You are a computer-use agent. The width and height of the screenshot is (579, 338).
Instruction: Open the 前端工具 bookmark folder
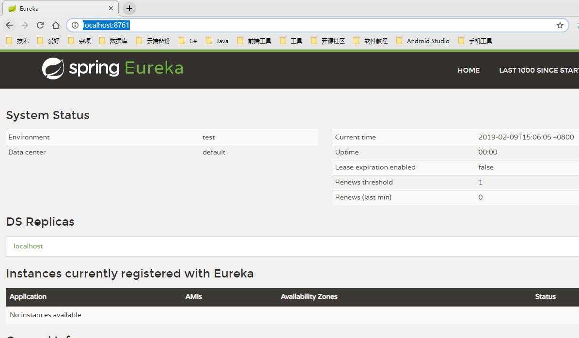click(254, 41)
